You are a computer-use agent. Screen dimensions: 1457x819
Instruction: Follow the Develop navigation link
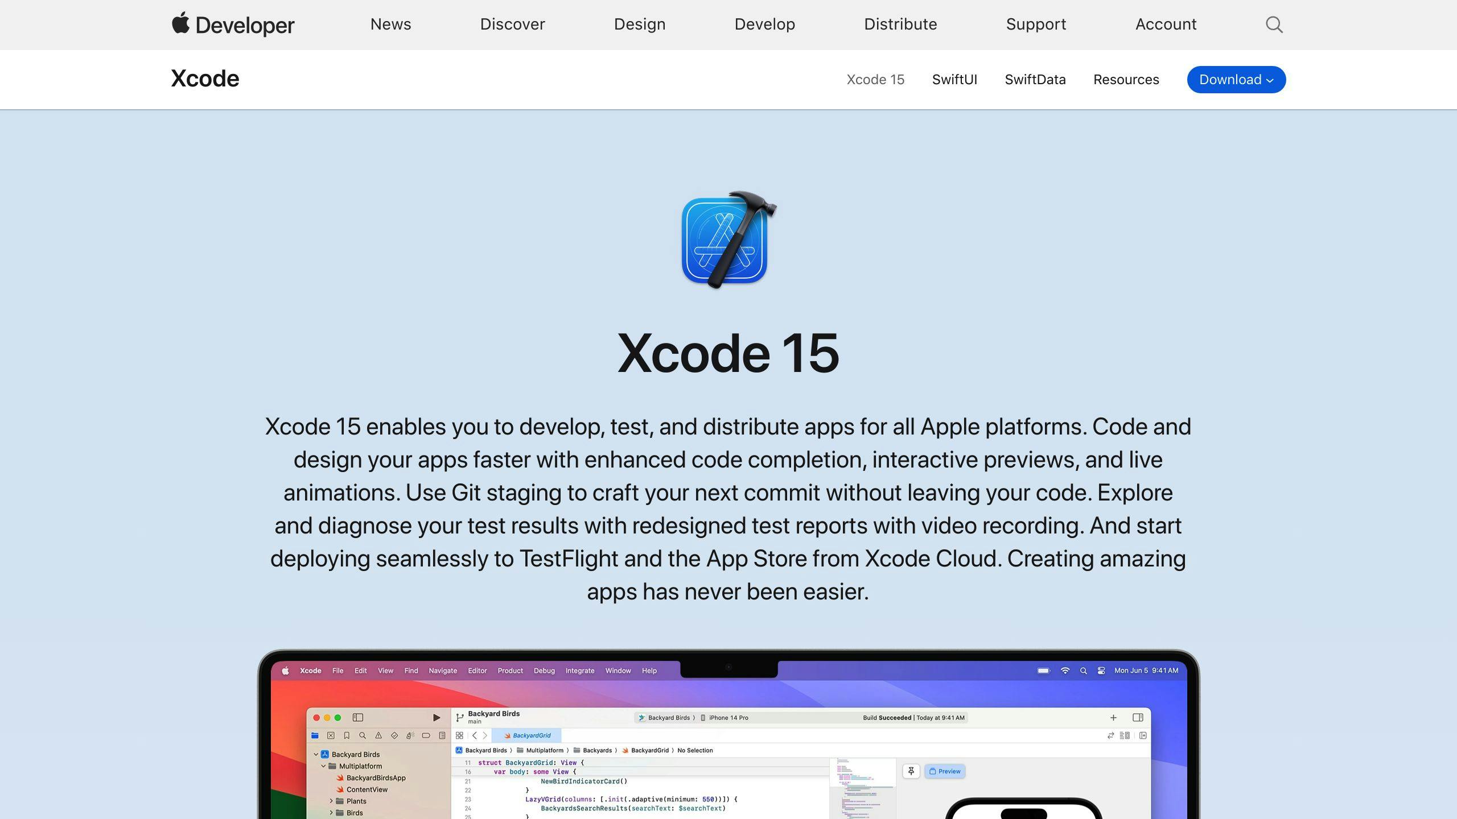coord(765,24)
